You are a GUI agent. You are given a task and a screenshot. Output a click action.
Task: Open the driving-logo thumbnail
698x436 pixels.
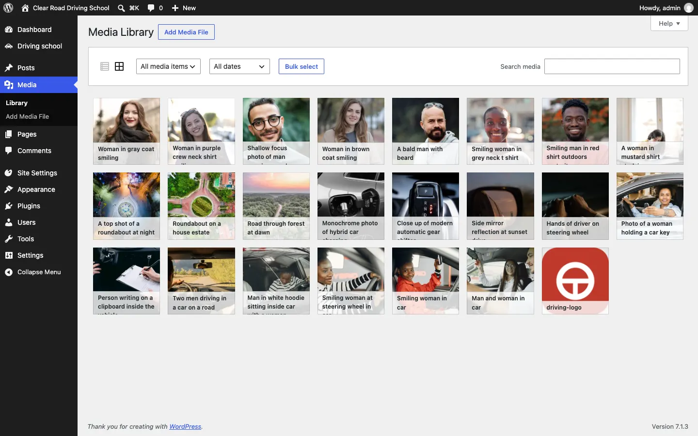575,281
